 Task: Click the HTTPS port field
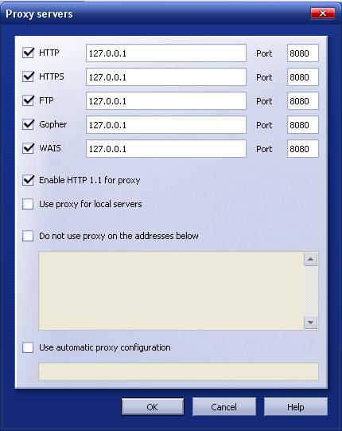303,77
